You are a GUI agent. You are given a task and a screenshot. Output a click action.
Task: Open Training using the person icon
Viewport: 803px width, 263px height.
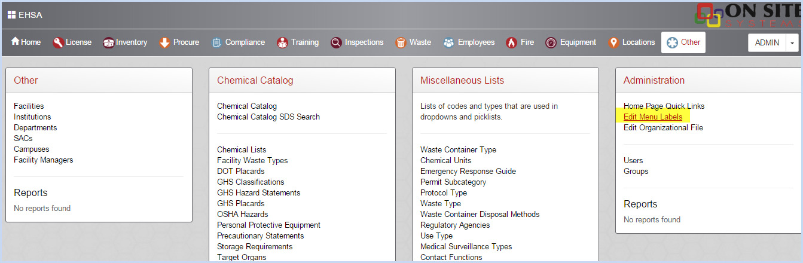[282, 42]
